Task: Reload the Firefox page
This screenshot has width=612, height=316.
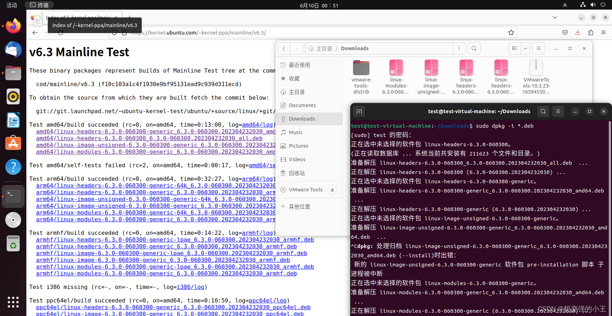Action: click(61, 32)
